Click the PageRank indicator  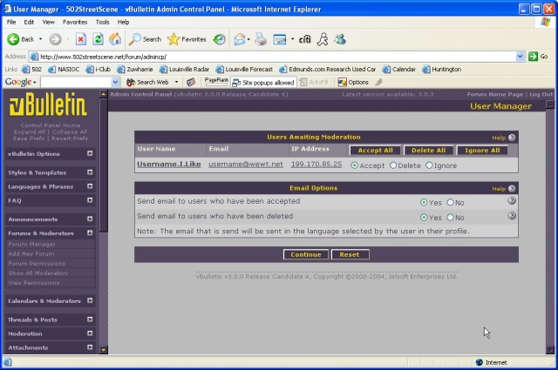point(216,82)
